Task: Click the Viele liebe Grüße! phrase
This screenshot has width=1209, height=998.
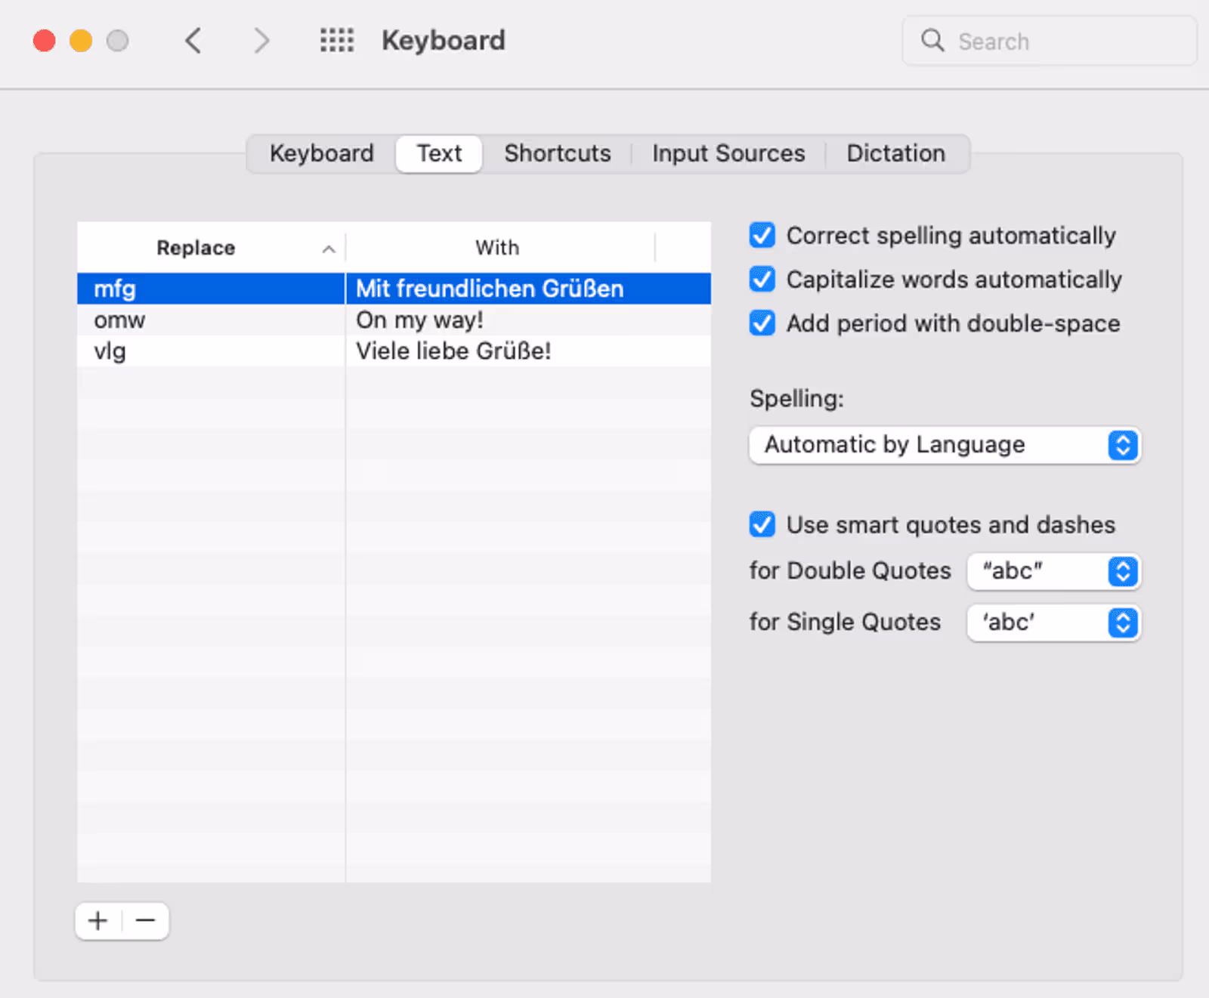Action: [453, 351]
